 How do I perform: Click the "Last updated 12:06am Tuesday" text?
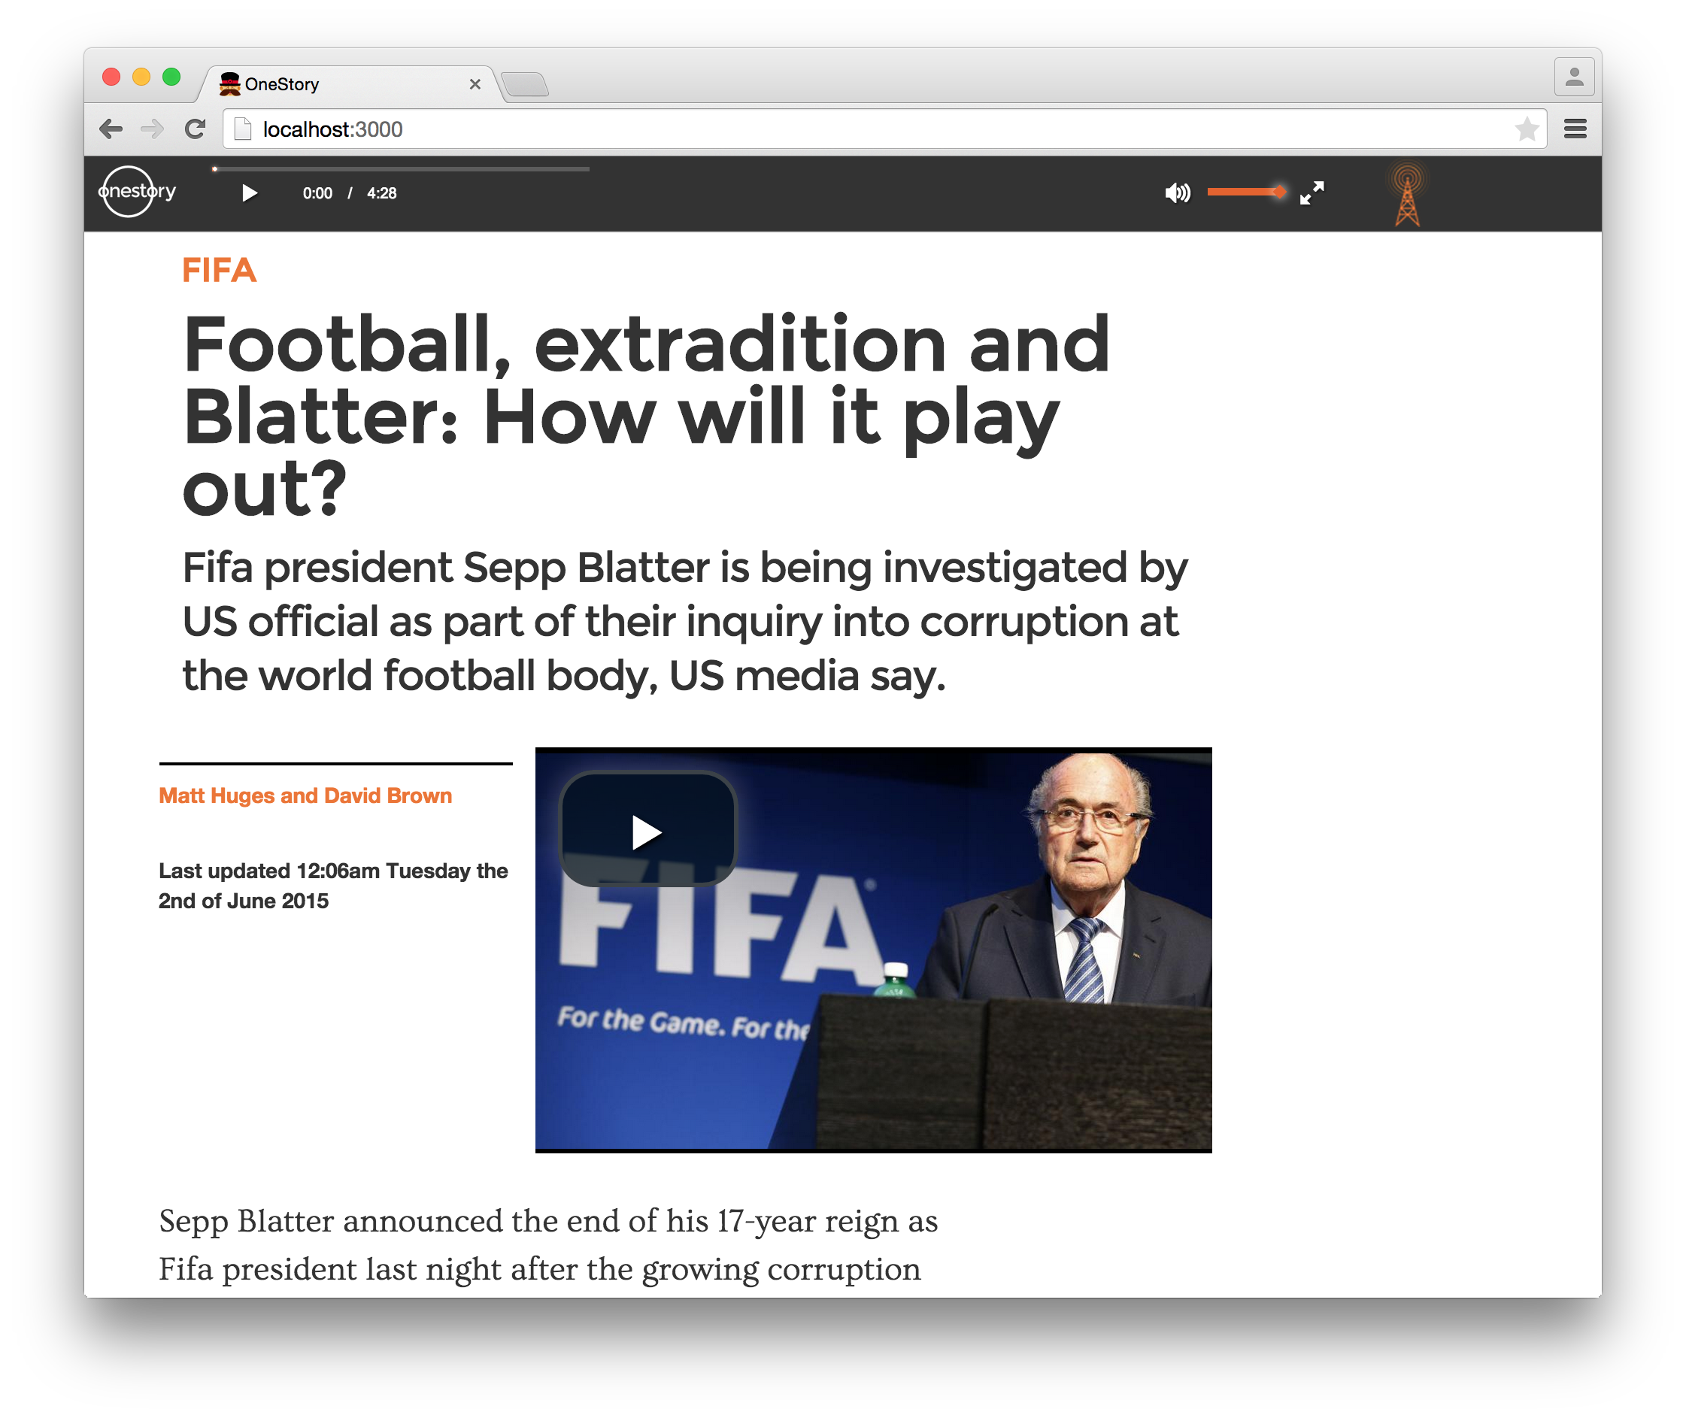tap(333, 886)
